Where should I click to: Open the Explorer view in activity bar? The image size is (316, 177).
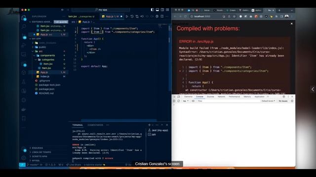[x=24, y=18]
